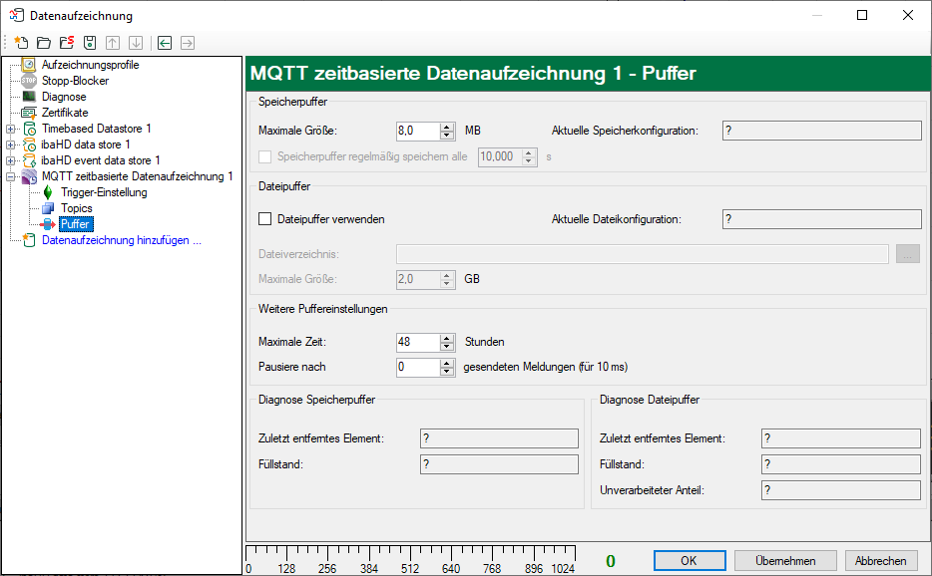This screenshot has height=576, width=932.
Task: Click the save configuration toolbar icon
Action: (x=90, y=43)
